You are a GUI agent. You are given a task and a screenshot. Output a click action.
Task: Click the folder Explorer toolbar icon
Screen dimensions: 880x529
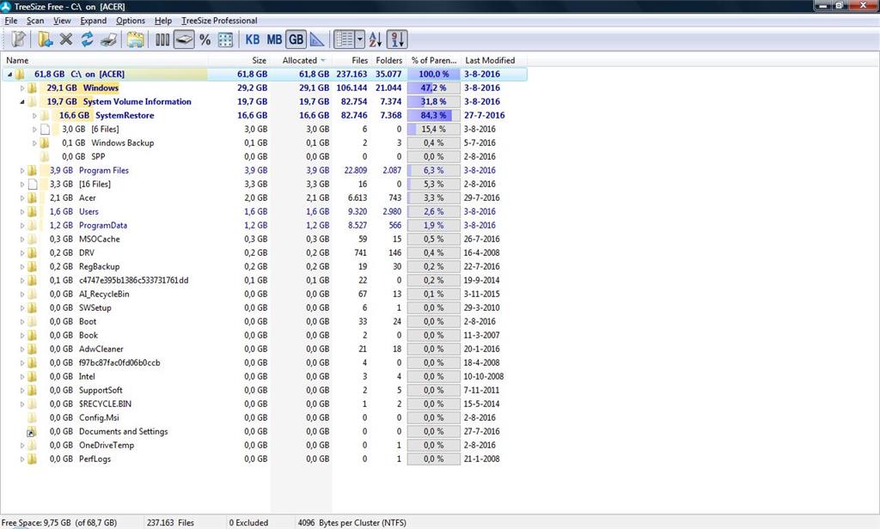135,40
